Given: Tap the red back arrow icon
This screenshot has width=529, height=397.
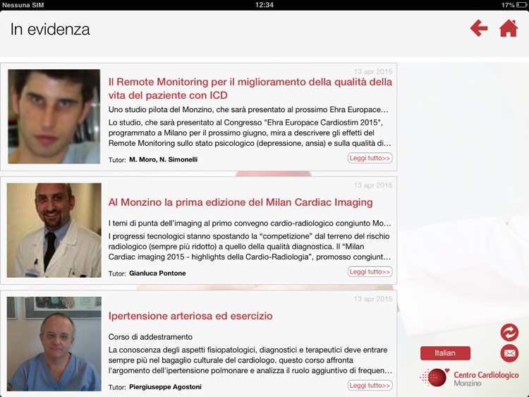Looking at the screenshot, I should pyautogui.click(x=479, y=28).
